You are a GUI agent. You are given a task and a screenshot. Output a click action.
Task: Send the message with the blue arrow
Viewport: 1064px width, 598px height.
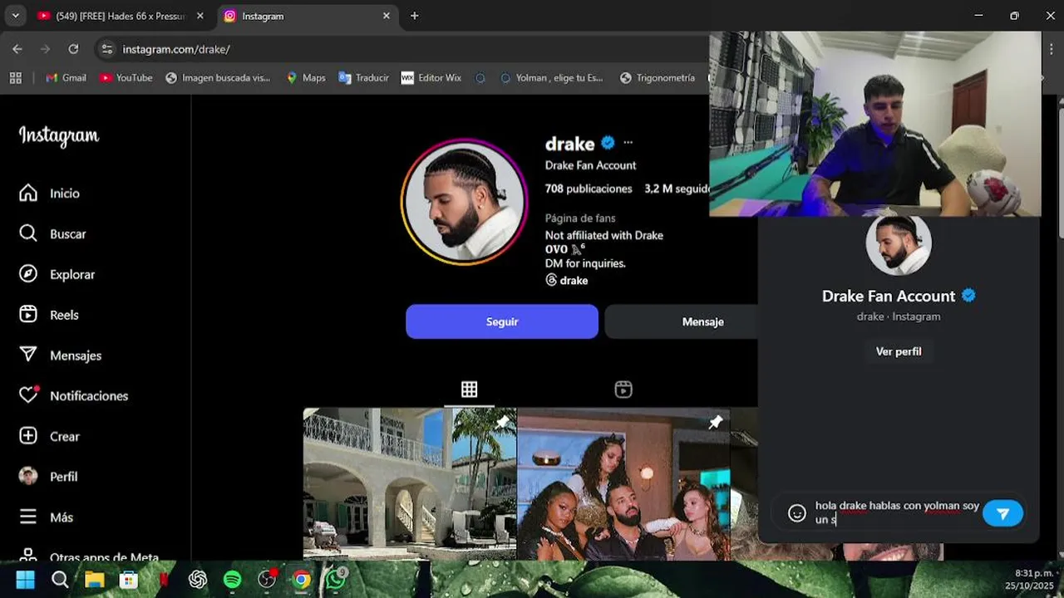pyautogui.click(x=1002, y=513)
